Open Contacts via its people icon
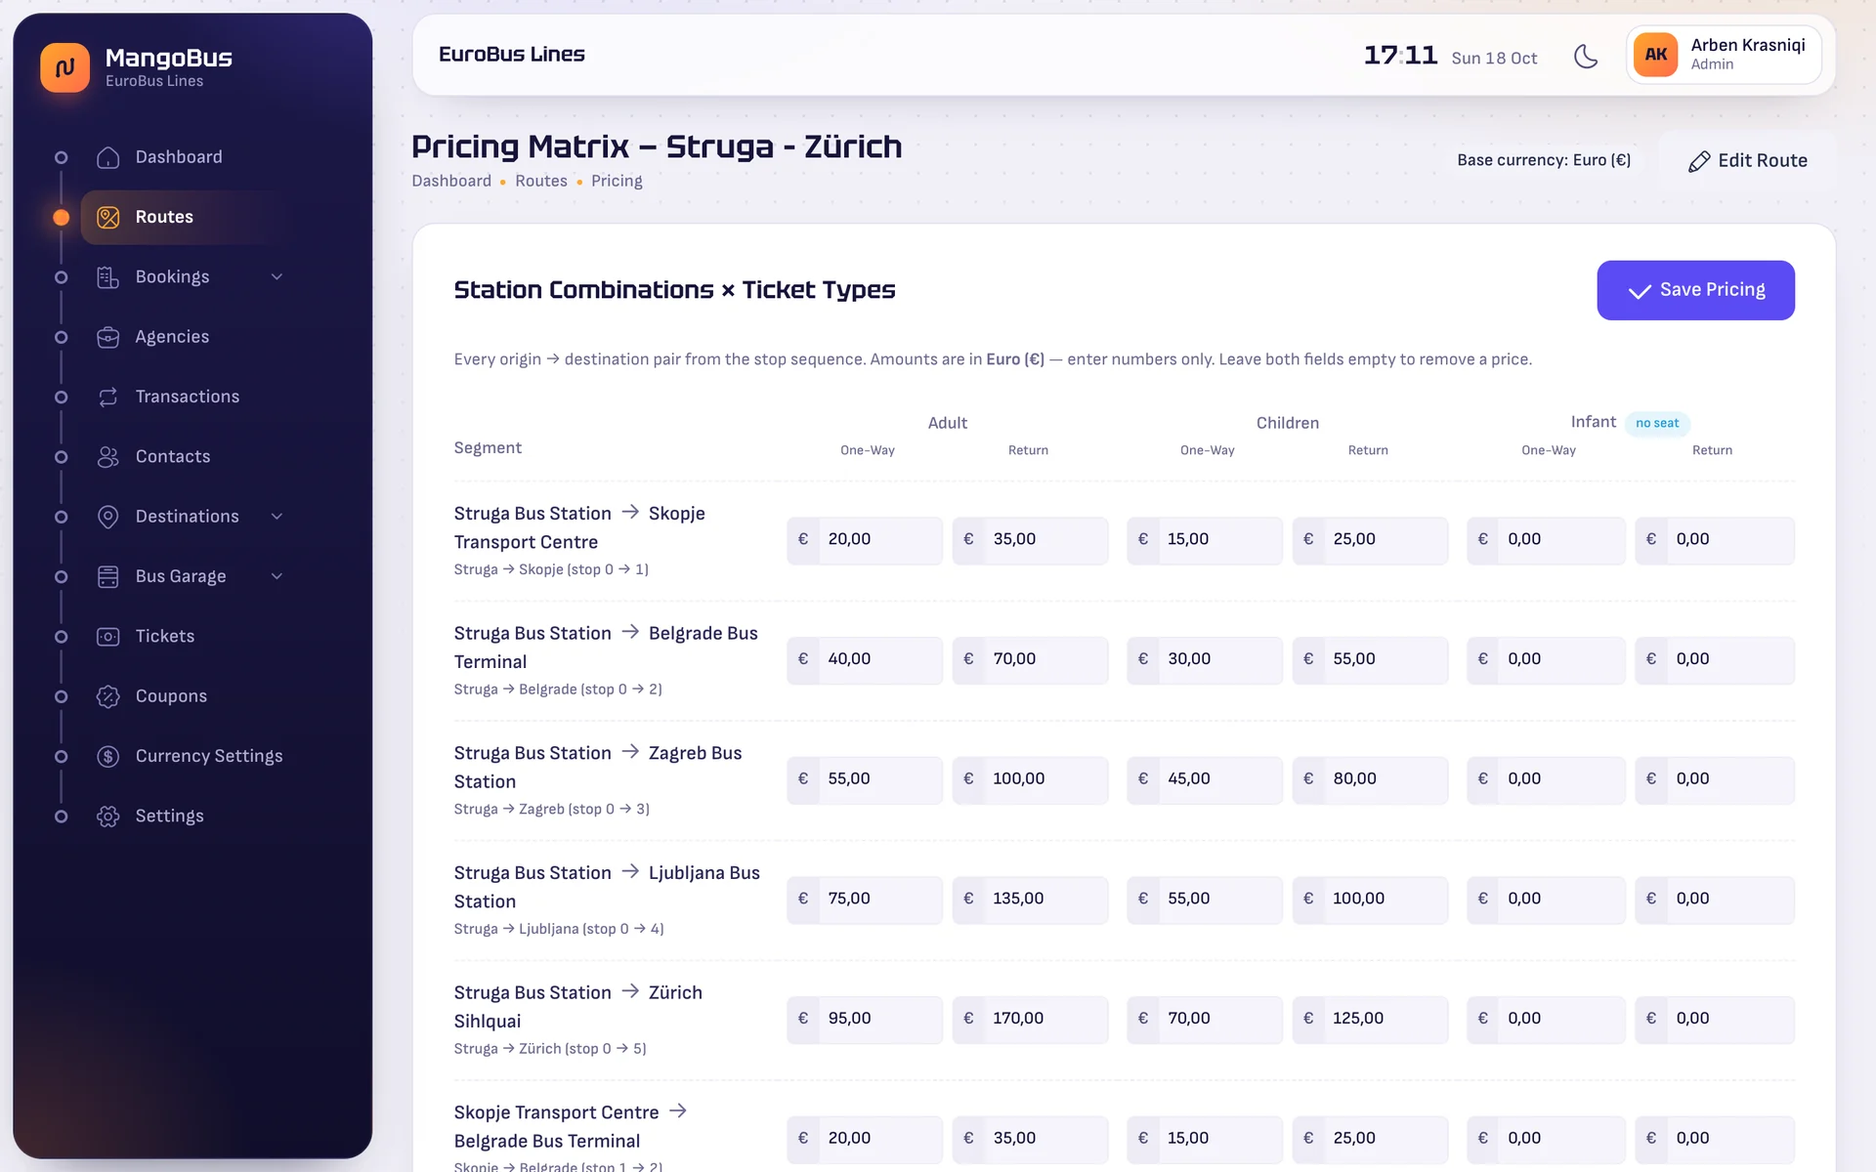The height and width of the screenshot is (1172, 1876). (108, 457)
